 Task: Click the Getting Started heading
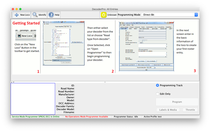(x=26, y=23)
